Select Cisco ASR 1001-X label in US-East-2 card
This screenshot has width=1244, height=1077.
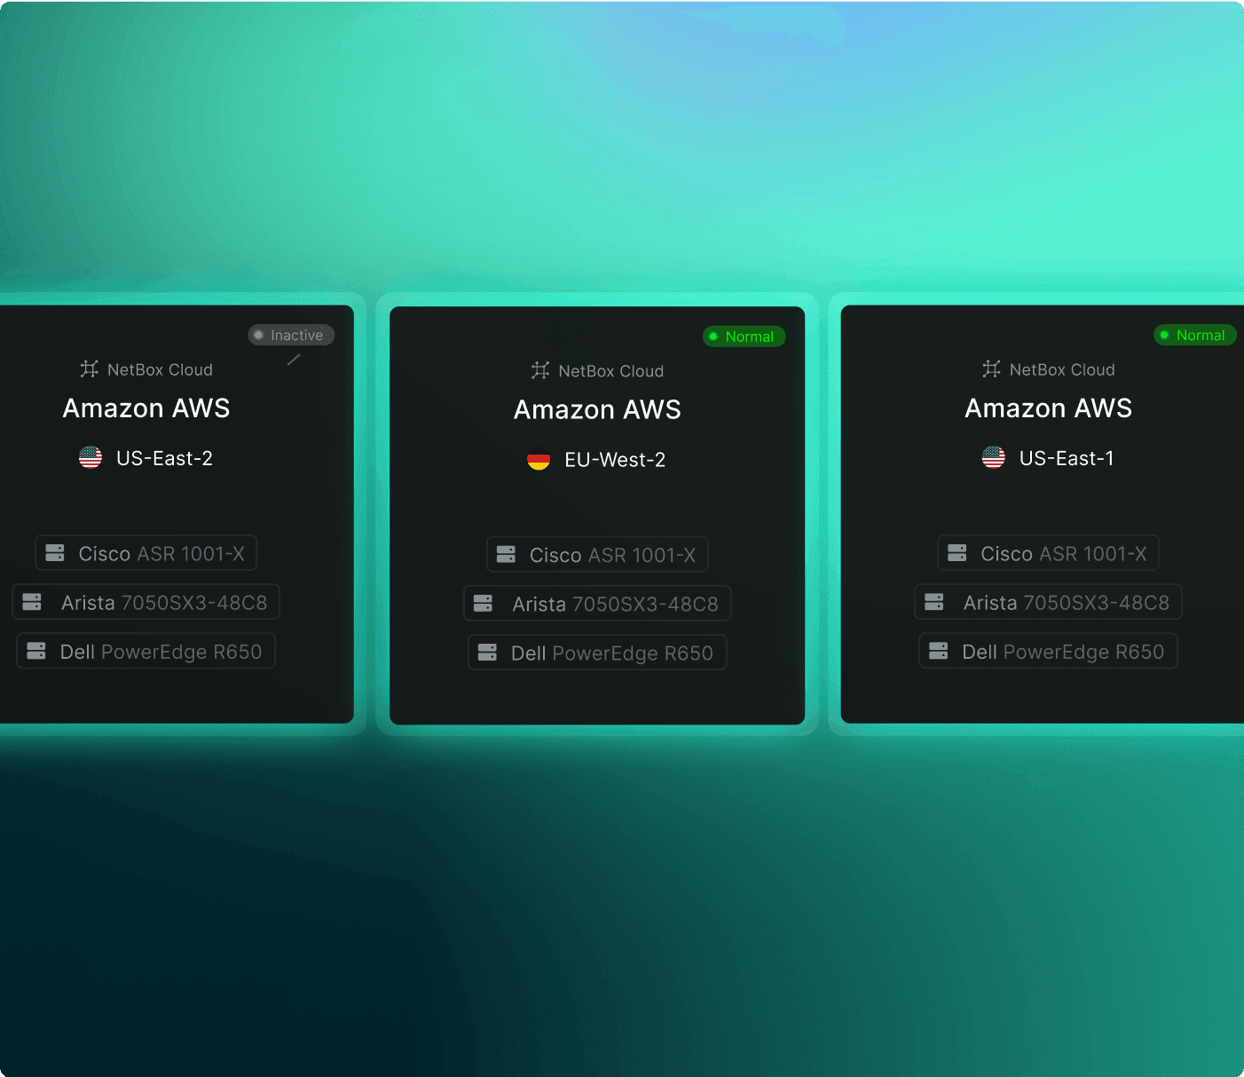click(161, 553)
